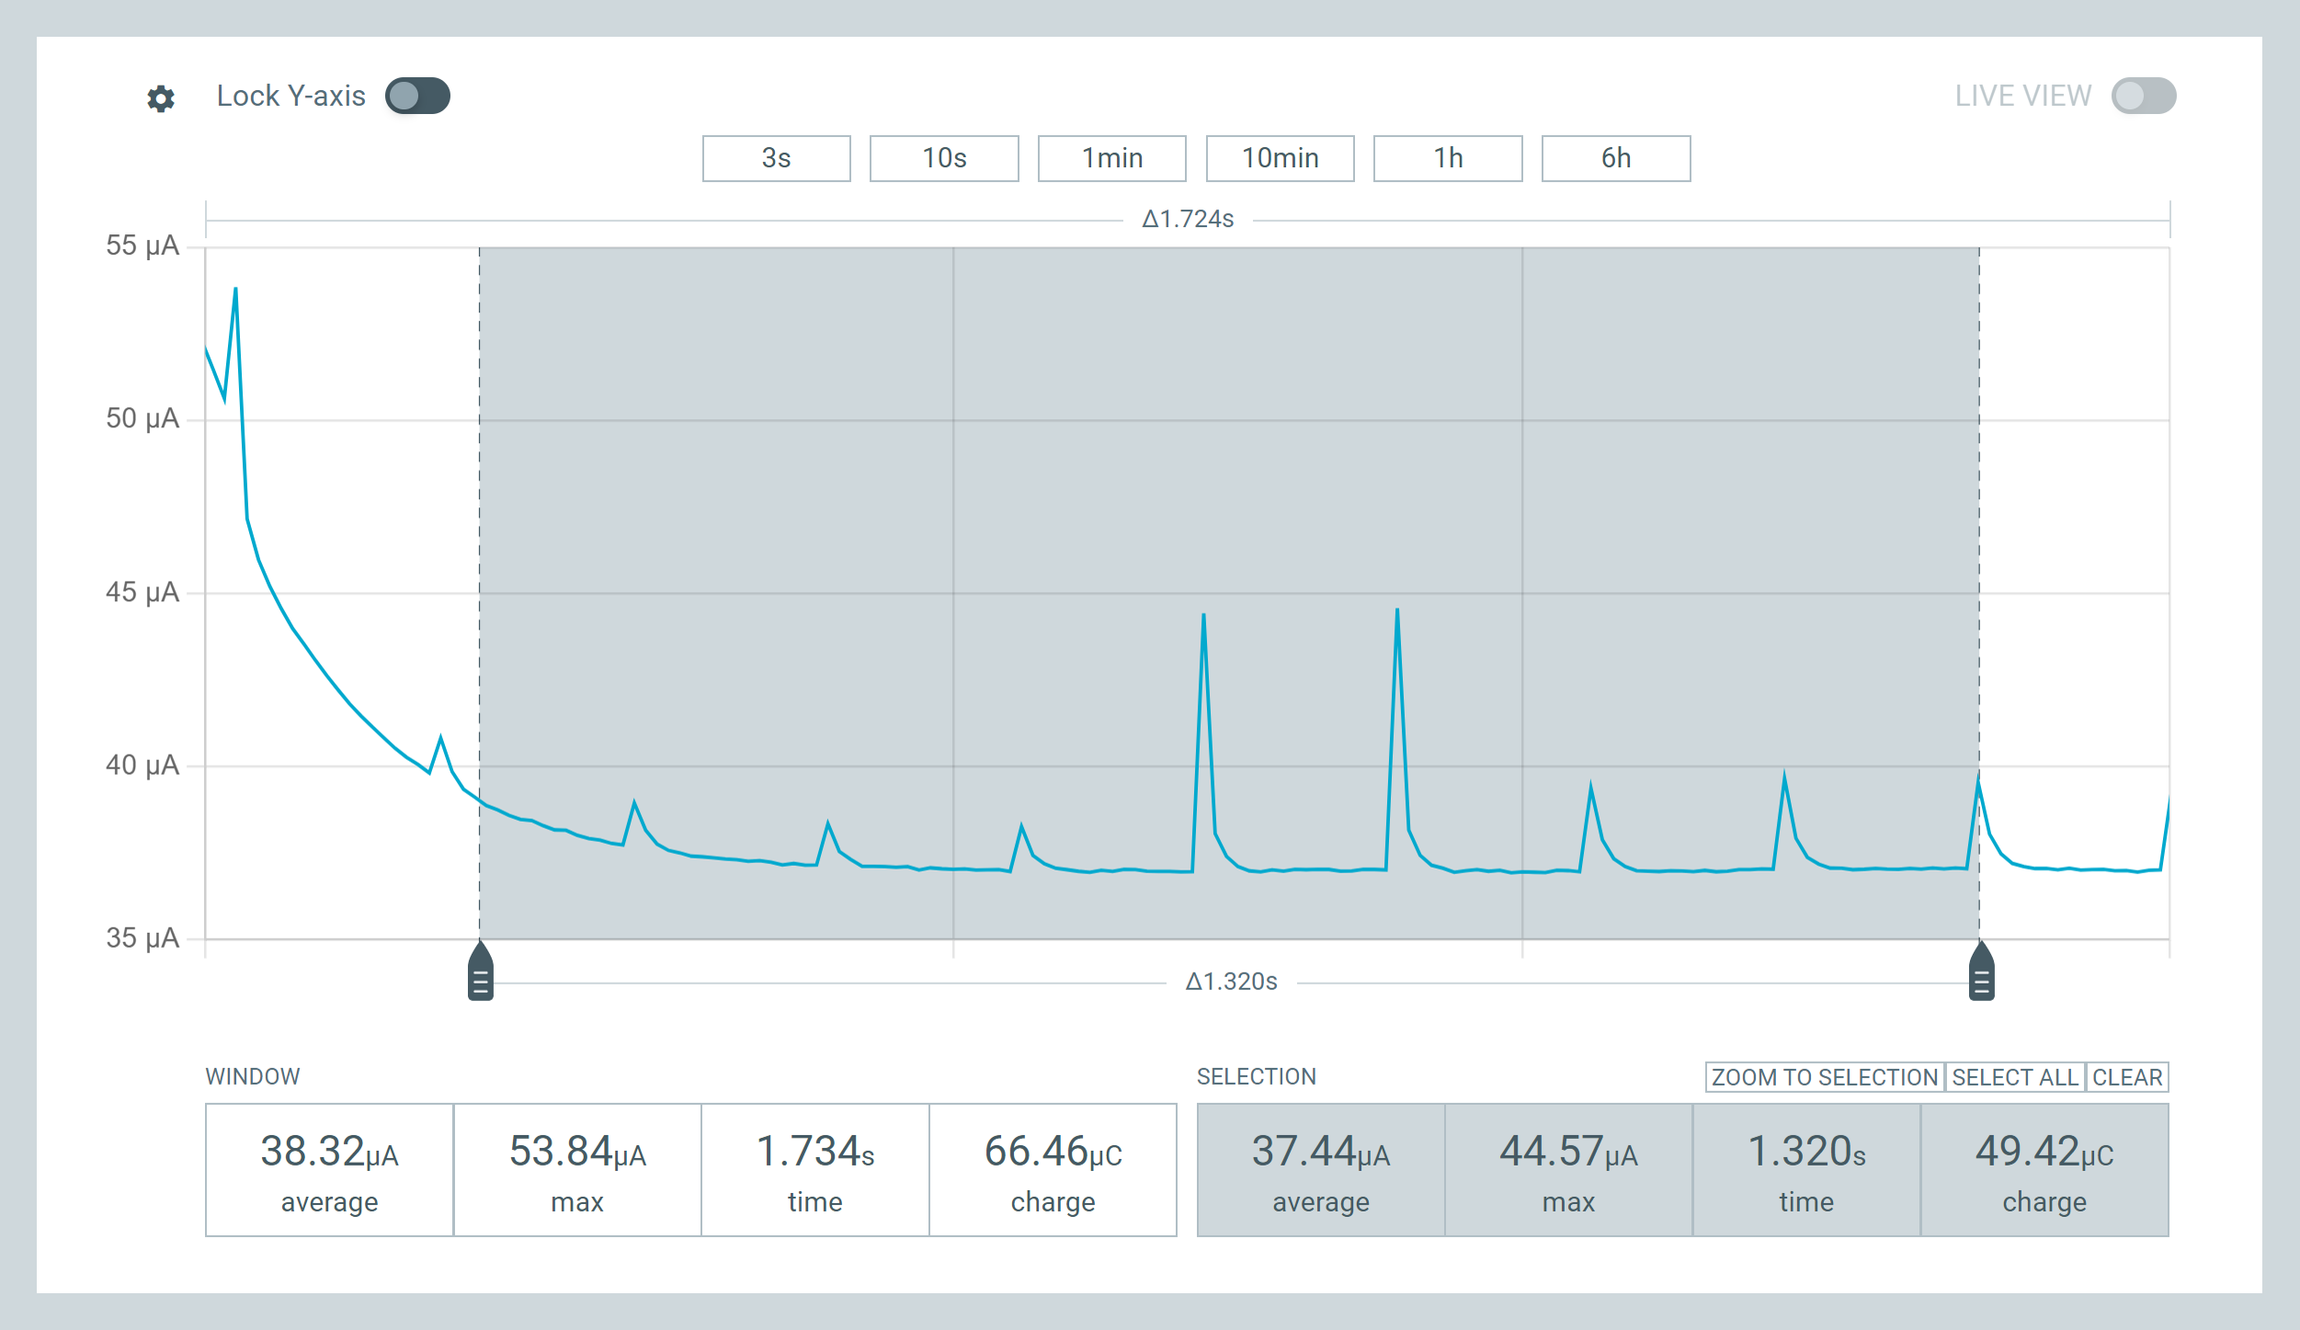
Task: Click the window charge 66.46µC box
Action: 1053,1170
